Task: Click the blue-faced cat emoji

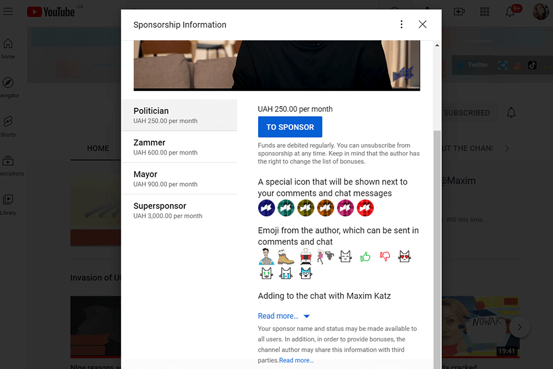Action: 306,273
